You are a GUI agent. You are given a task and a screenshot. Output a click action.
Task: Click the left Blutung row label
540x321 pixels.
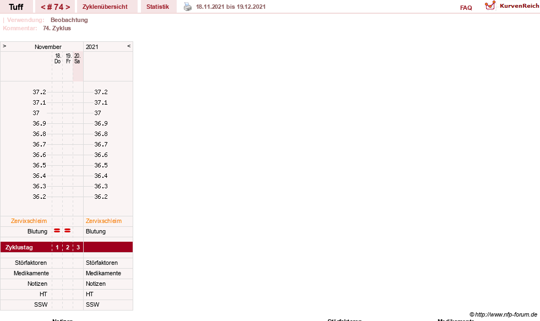[37, 231]
